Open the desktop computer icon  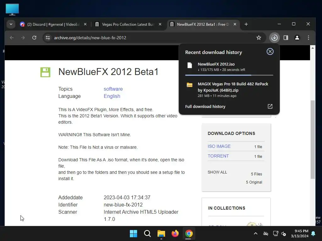pos(12,9)
